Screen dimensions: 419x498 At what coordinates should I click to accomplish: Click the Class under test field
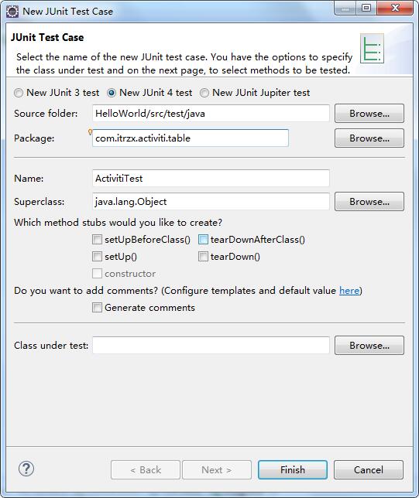coord(211,345)
